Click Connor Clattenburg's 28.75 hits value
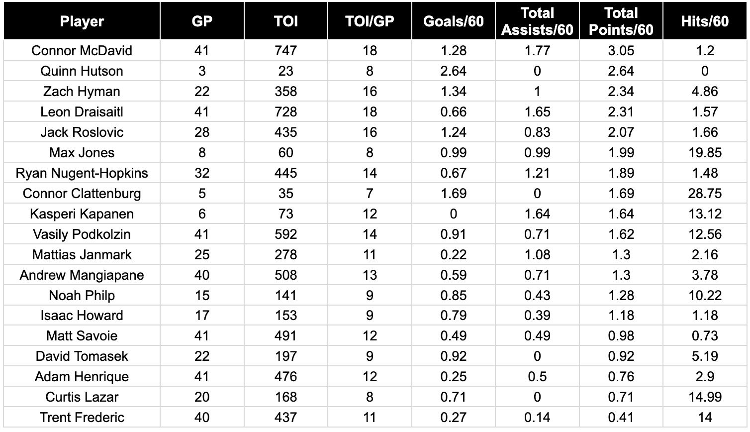This screenshot has width=750, height=432. 705,194
